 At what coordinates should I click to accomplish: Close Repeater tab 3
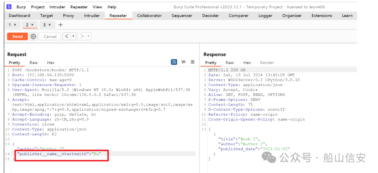coord(50,25)
